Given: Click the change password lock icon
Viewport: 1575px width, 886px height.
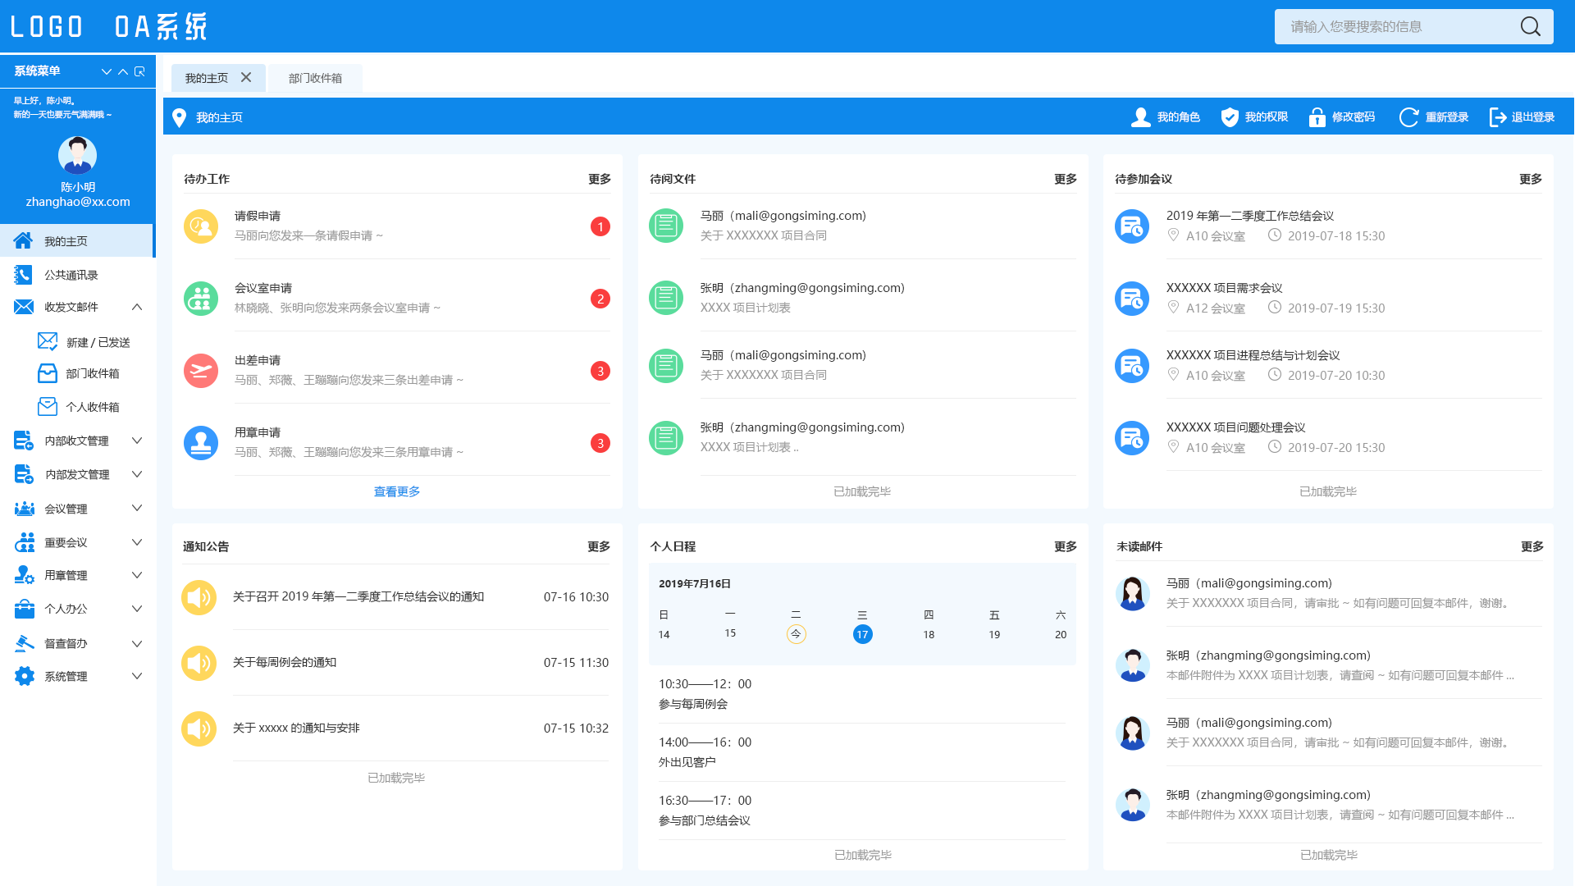Looking at the screenshot, I should [x=1317, y=117].
